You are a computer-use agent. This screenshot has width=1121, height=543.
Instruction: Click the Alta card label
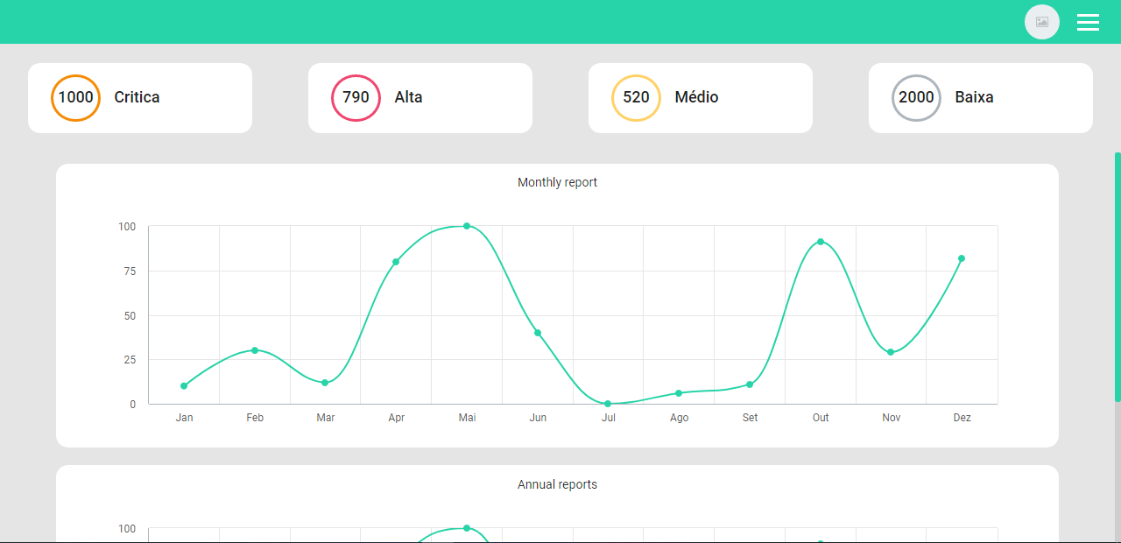click(x=408, y=97)
